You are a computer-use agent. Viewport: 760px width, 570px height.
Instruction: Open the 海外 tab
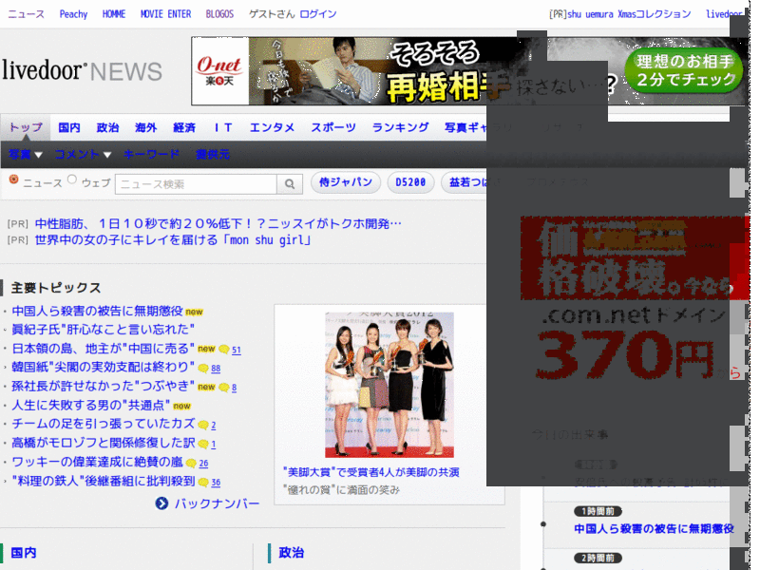click(x=146, y=127)
